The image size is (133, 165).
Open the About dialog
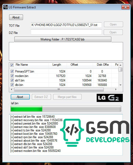tap(16, 17)
